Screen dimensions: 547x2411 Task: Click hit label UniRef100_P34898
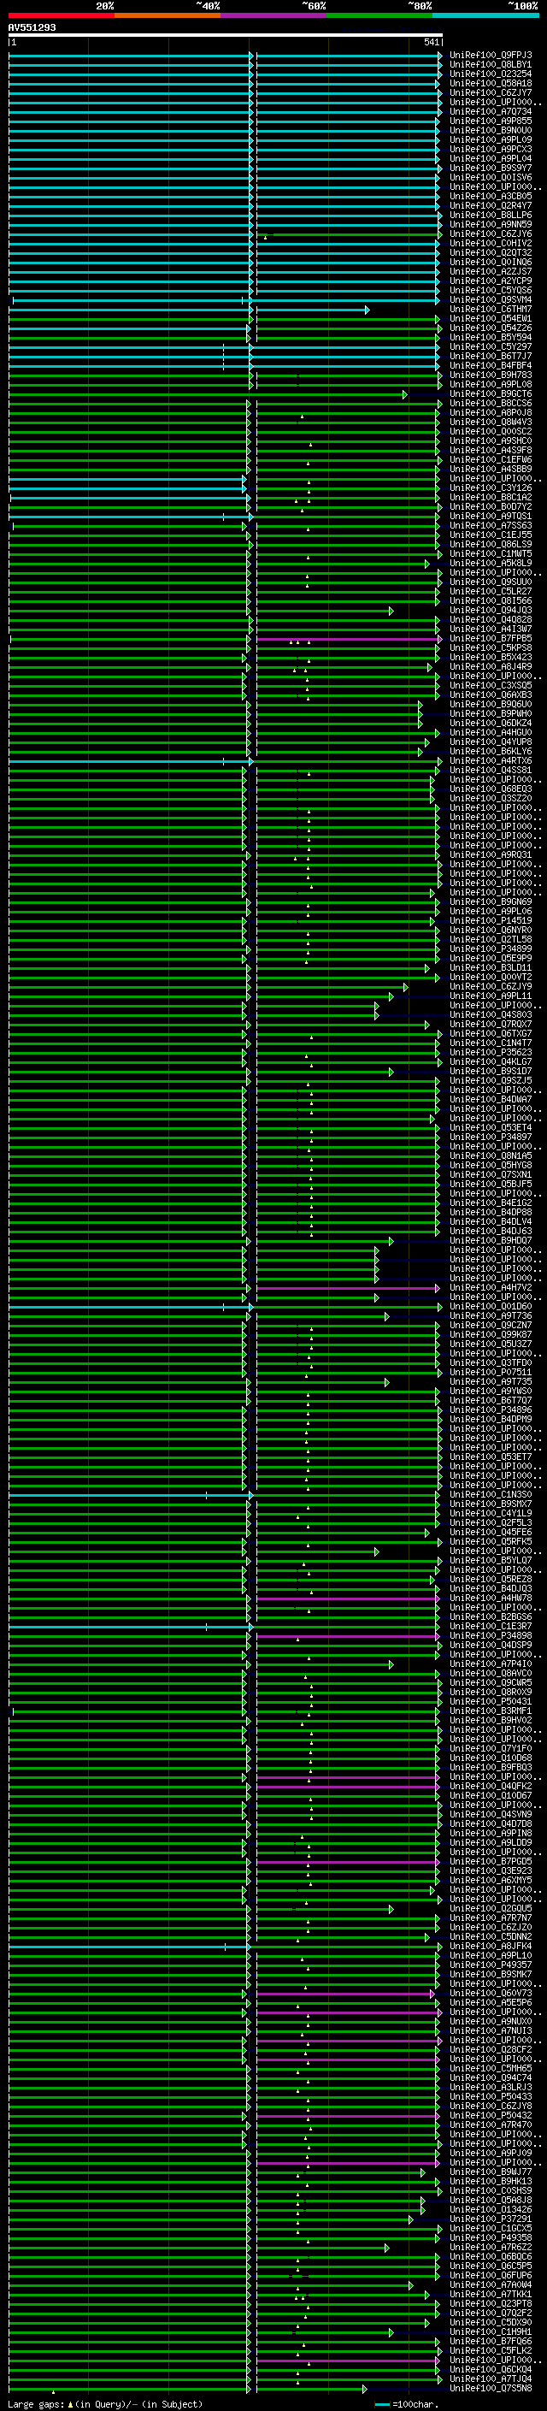pyautogui.click(x=490, y=1635)
